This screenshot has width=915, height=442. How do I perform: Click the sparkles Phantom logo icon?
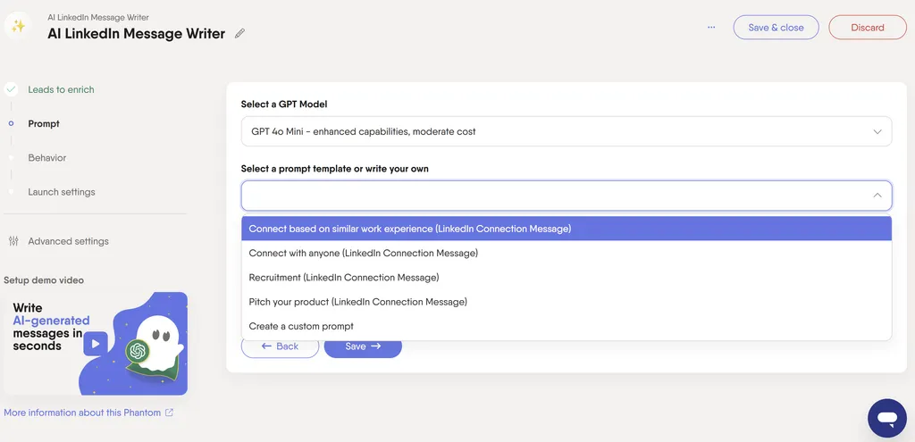coord(18,26)
